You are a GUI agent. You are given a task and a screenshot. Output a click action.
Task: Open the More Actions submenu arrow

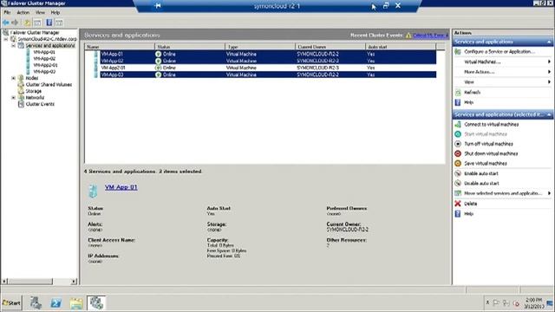click(549, 72)
